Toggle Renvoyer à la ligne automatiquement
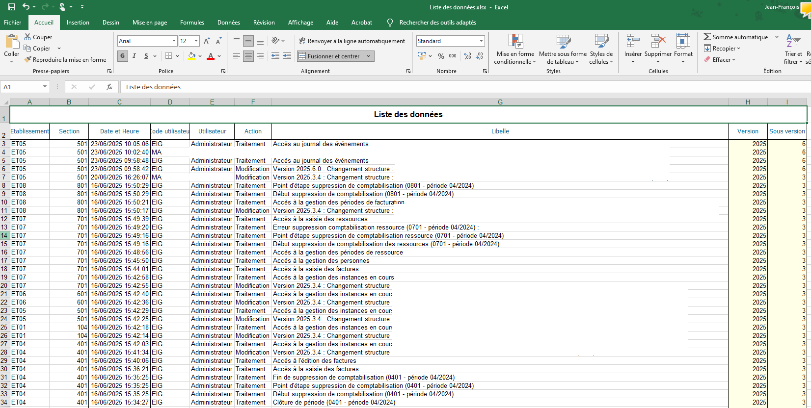Image resolution: width=811 pixels, height=408 pixels. click(x=352, y=41)
